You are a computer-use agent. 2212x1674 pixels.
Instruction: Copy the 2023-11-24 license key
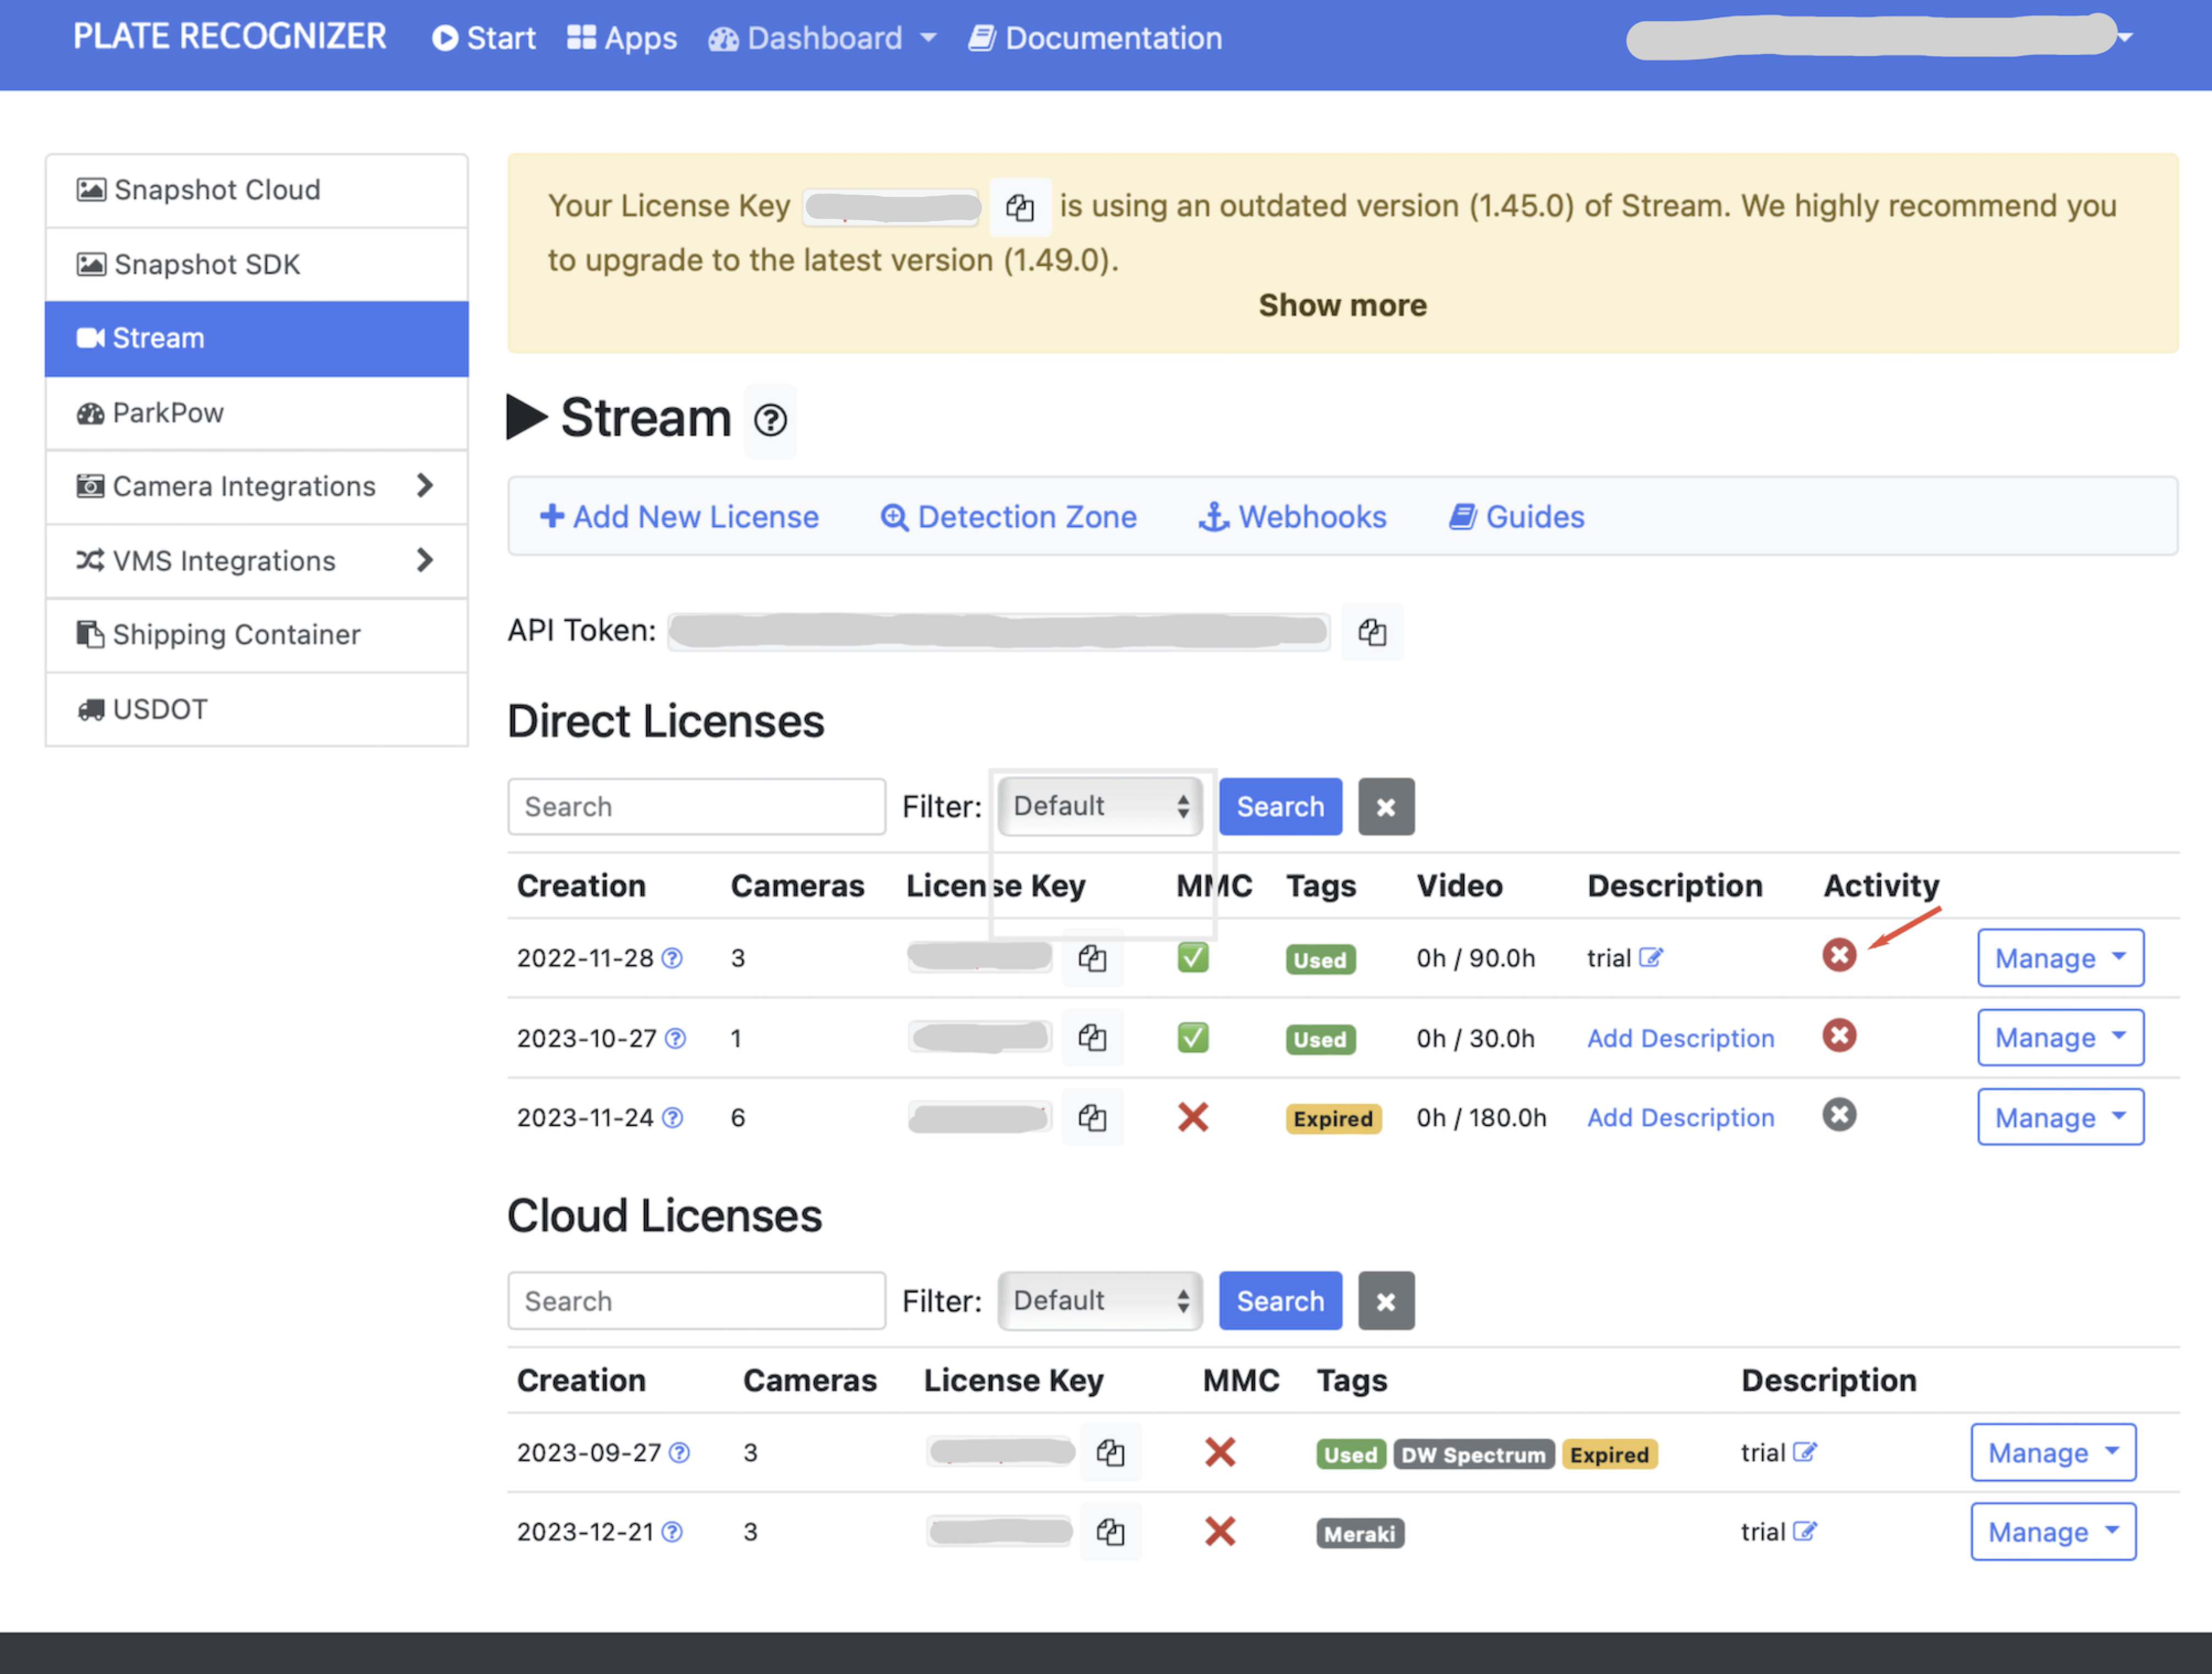1092,1117
